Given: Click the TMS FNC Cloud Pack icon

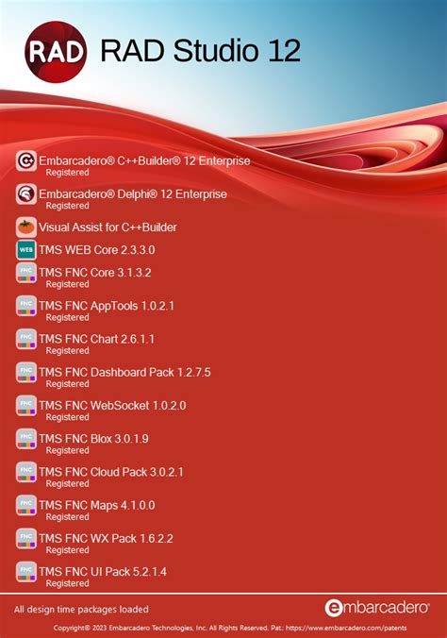Looking at the screenshot, I should [26, 472].
